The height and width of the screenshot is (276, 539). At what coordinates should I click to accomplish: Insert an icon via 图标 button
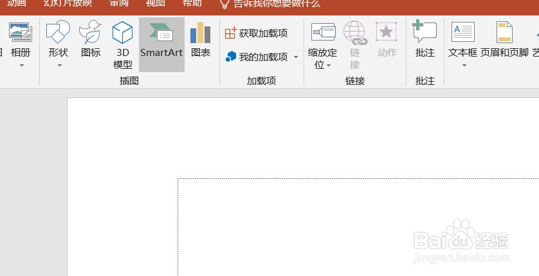[x=91, y=39]
